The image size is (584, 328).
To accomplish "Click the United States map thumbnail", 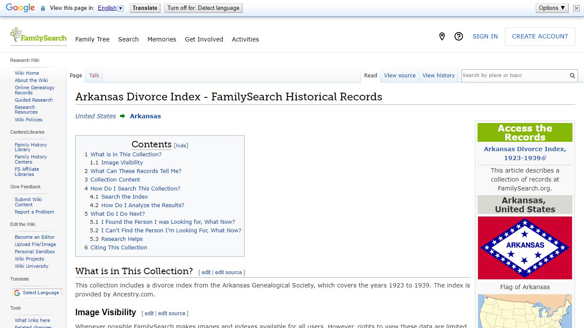I will (525, 311).
